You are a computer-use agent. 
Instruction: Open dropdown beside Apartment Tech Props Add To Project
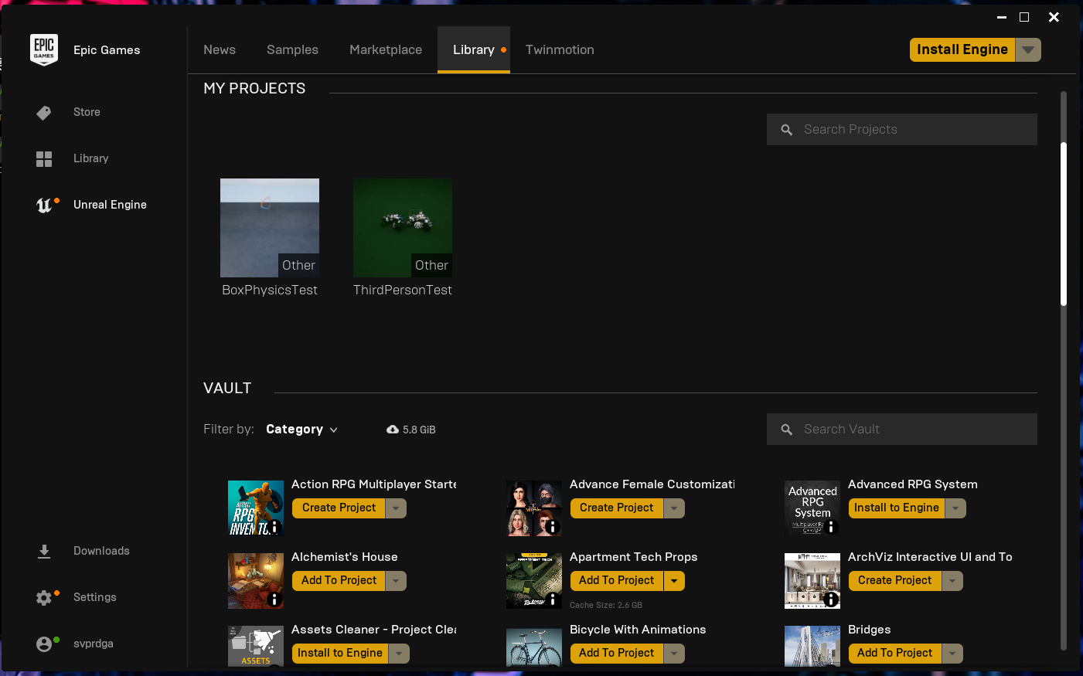click(674, 581)
